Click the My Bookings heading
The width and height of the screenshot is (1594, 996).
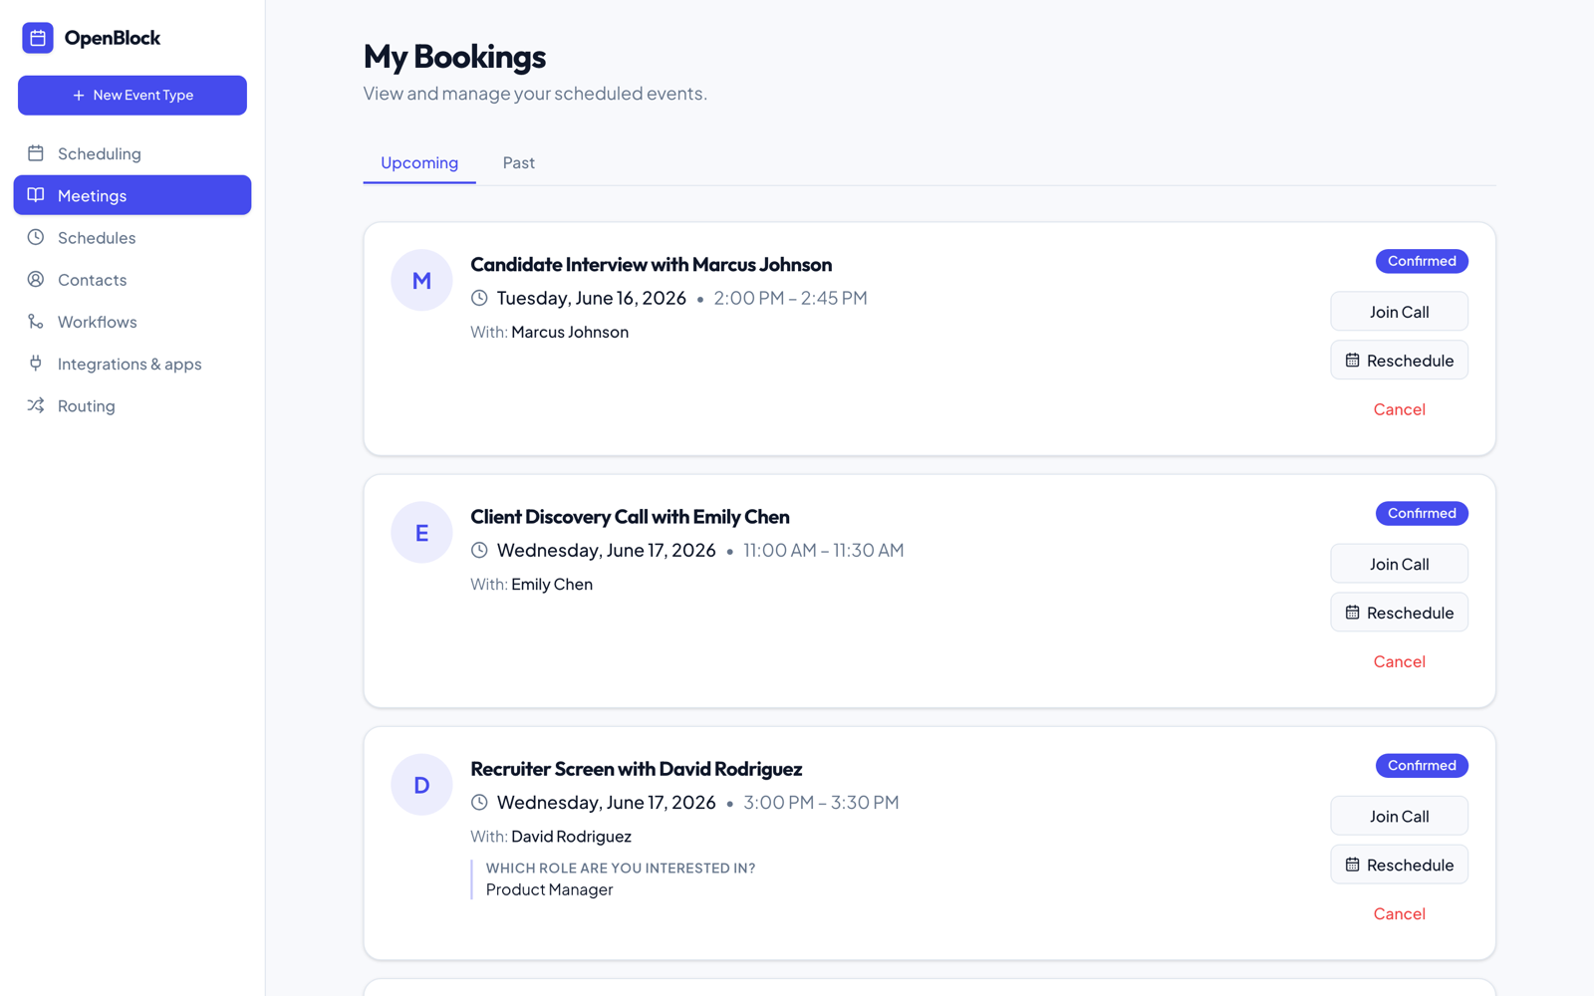pos(454,57)
